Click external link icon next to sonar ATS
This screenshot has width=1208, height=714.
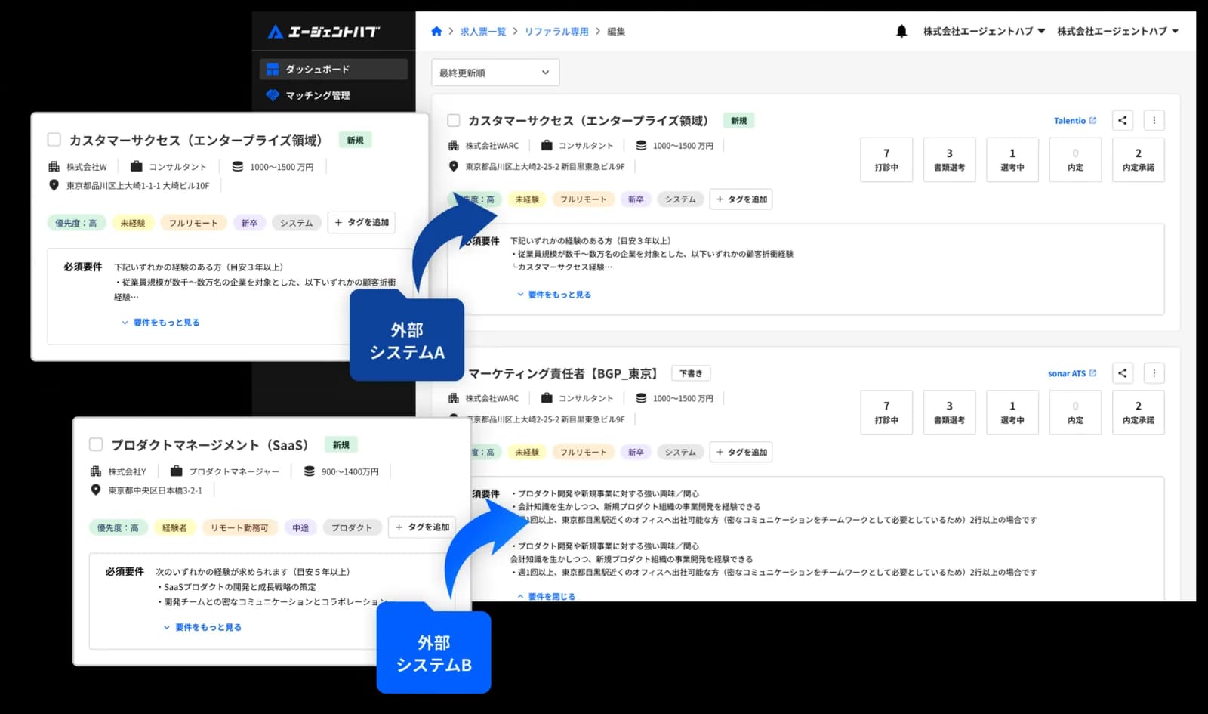[x=1092, y=373]
